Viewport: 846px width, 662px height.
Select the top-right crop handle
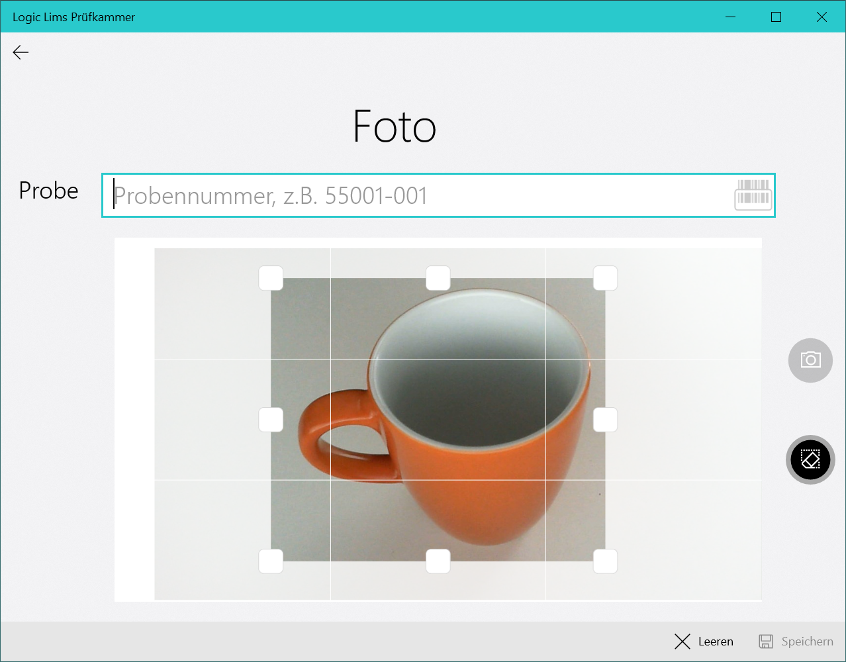[605, 278]
